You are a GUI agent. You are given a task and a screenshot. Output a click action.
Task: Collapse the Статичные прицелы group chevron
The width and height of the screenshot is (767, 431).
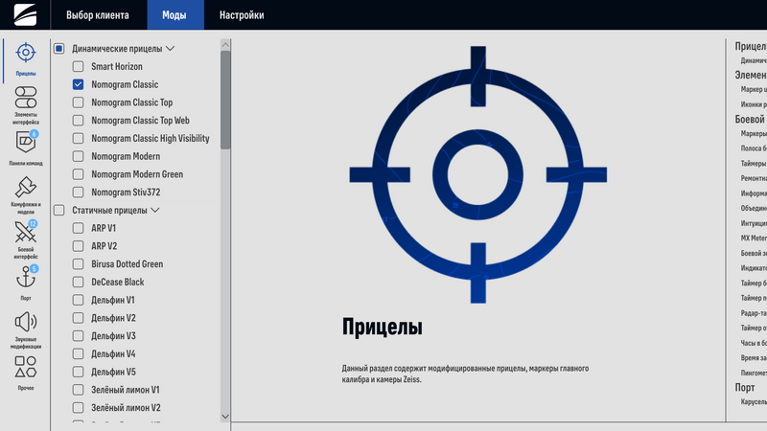(154, 210)
